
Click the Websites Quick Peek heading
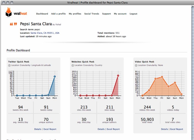[x=83, y=62]
